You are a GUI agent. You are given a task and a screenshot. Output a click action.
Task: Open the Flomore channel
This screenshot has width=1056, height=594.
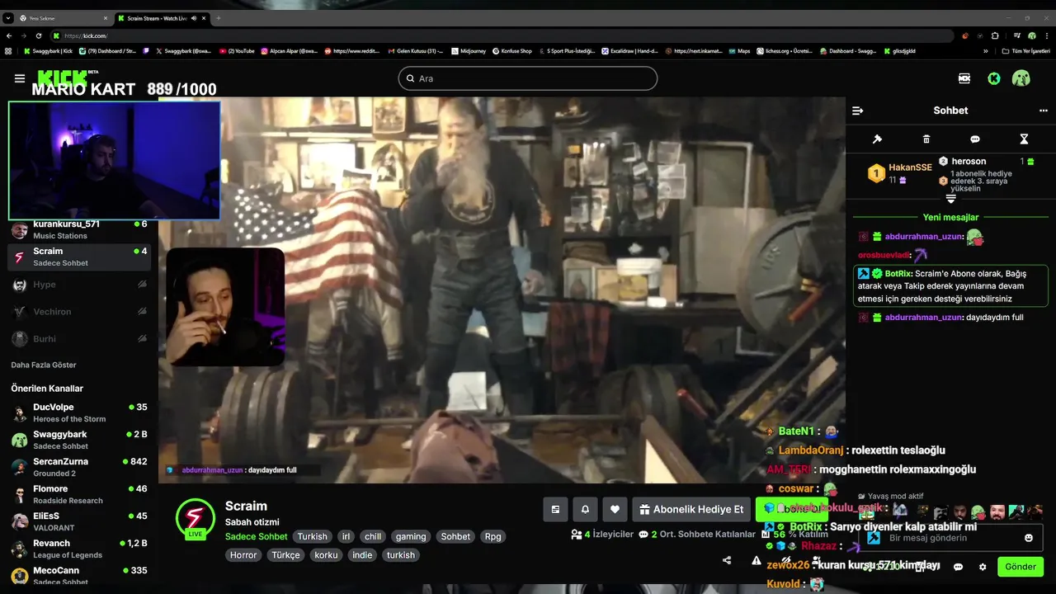pyautogui.click(x=79, y=494)
